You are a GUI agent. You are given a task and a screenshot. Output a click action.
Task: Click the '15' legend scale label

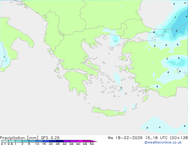(x=44, y=144)
